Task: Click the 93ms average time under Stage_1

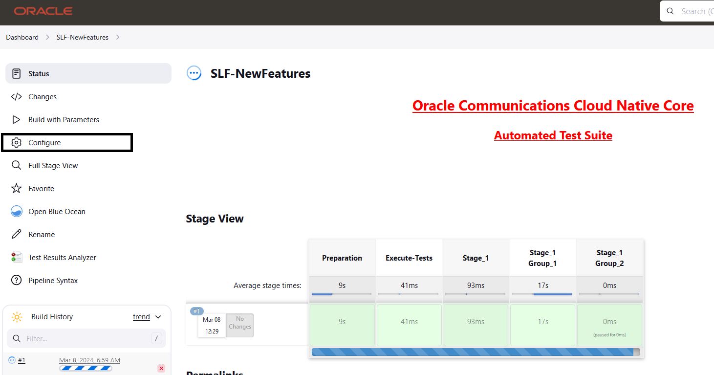Action: 476,286
